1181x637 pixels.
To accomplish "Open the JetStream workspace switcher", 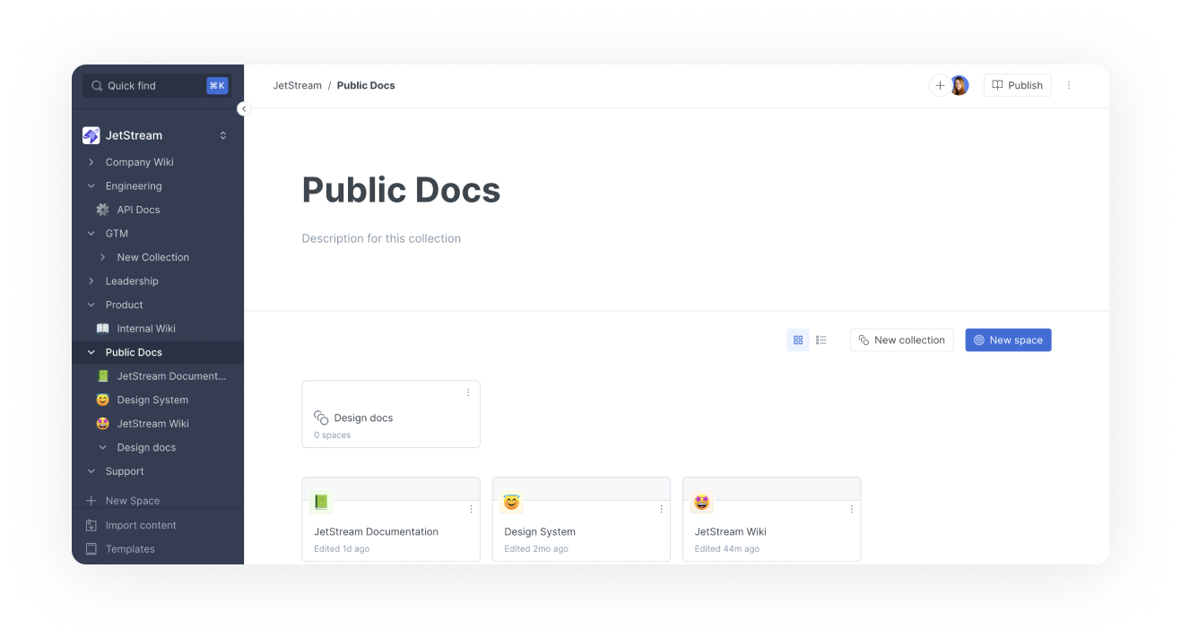I will pos(223,136).
